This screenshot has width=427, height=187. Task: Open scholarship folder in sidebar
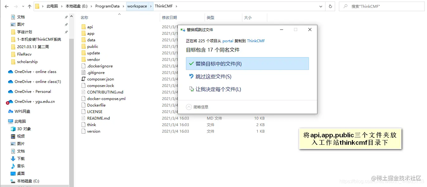[x=27, y=62]
